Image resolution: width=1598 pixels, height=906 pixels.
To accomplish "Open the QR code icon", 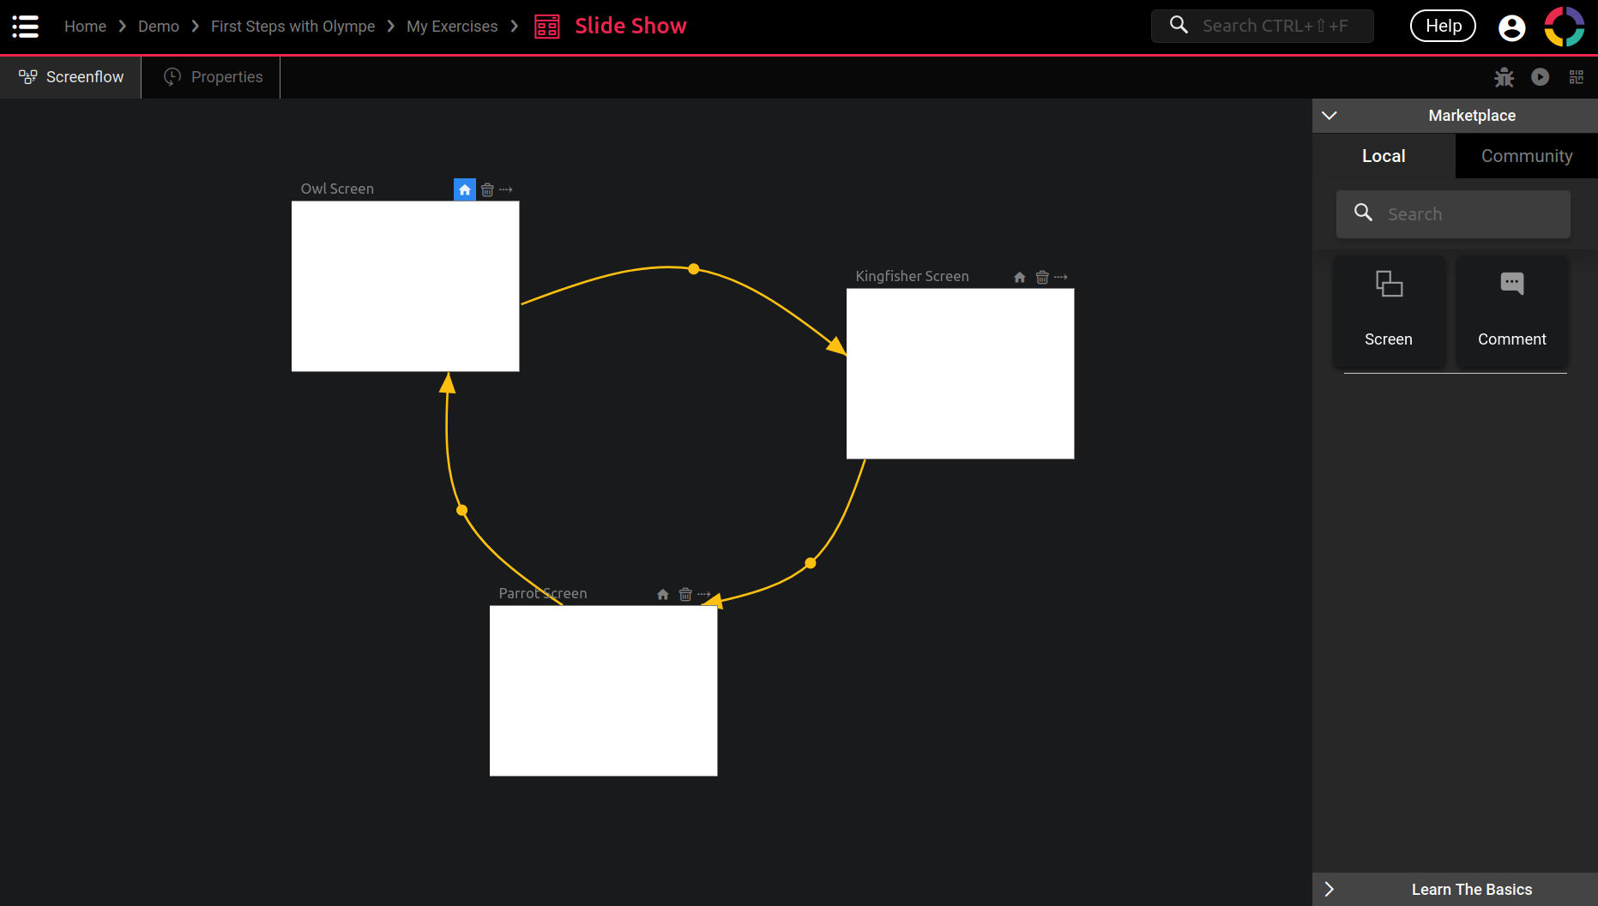I will click(x=1577, y=77).
